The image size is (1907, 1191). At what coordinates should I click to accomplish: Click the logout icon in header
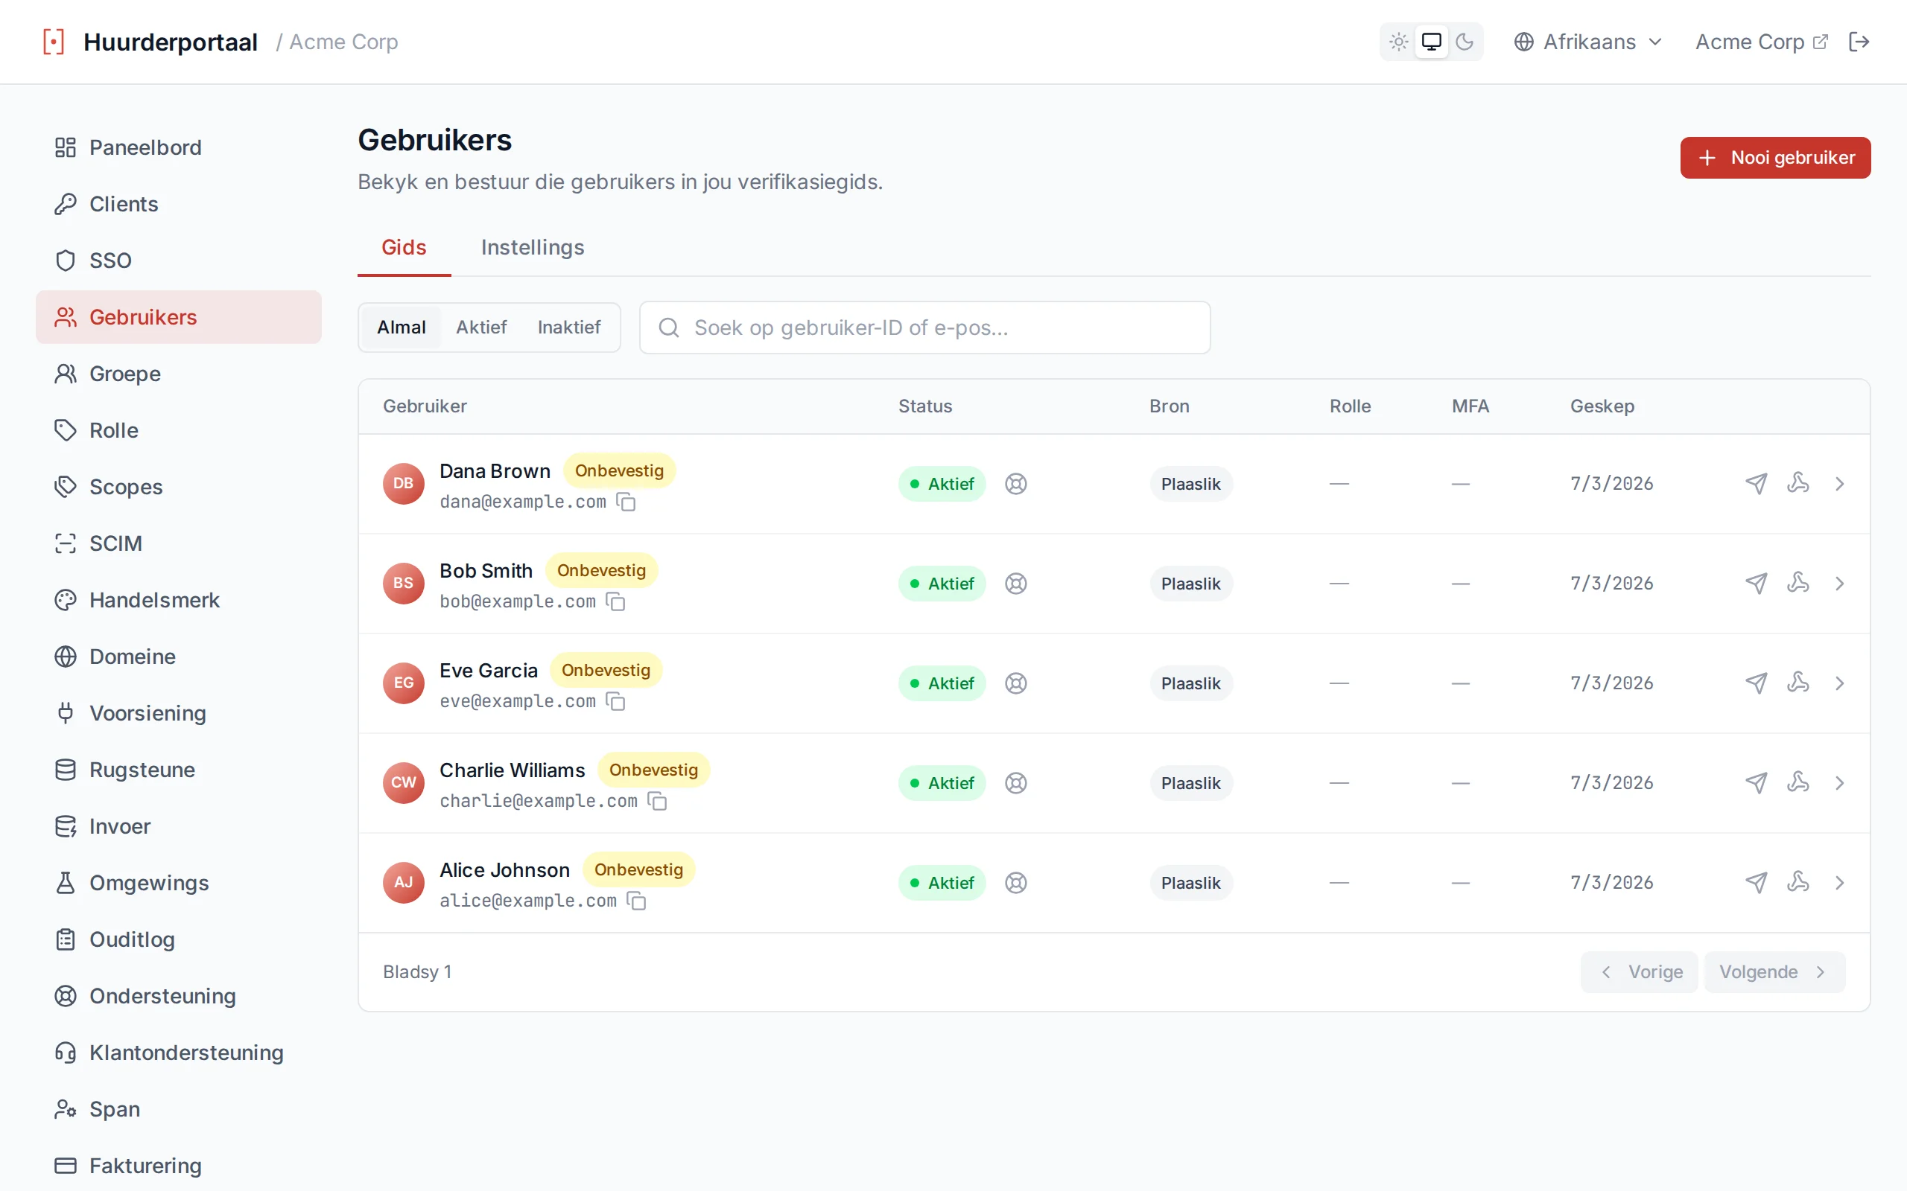[x=1859, y=42]
